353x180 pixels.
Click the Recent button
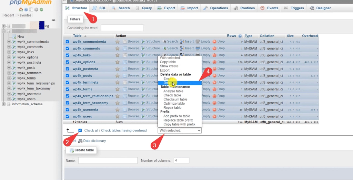pyautogui.click(x=9, y=15)
